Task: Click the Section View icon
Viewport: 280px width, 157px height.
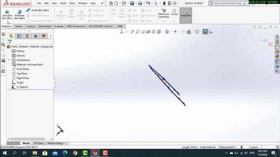Action: tap(148, 32)
